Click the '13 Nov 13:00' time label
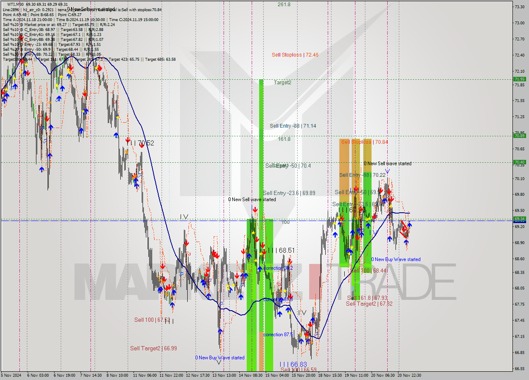 coord(224,375)
